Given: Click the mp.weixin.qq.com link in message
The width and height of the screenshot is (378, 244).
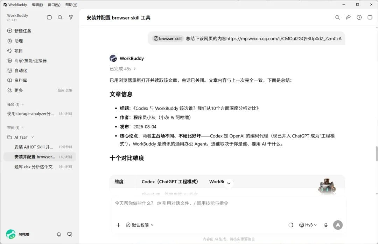Looking at the screenshot, I should pos(284,38).
